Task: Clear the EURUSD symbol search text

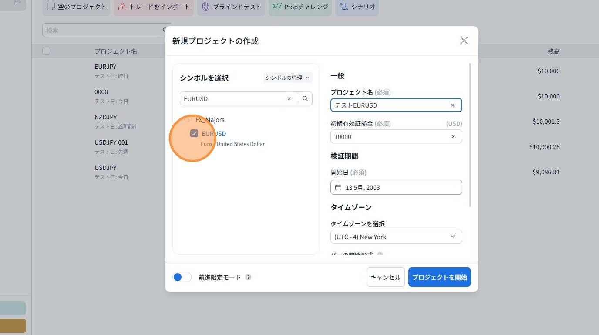Action: coord(289,98)
